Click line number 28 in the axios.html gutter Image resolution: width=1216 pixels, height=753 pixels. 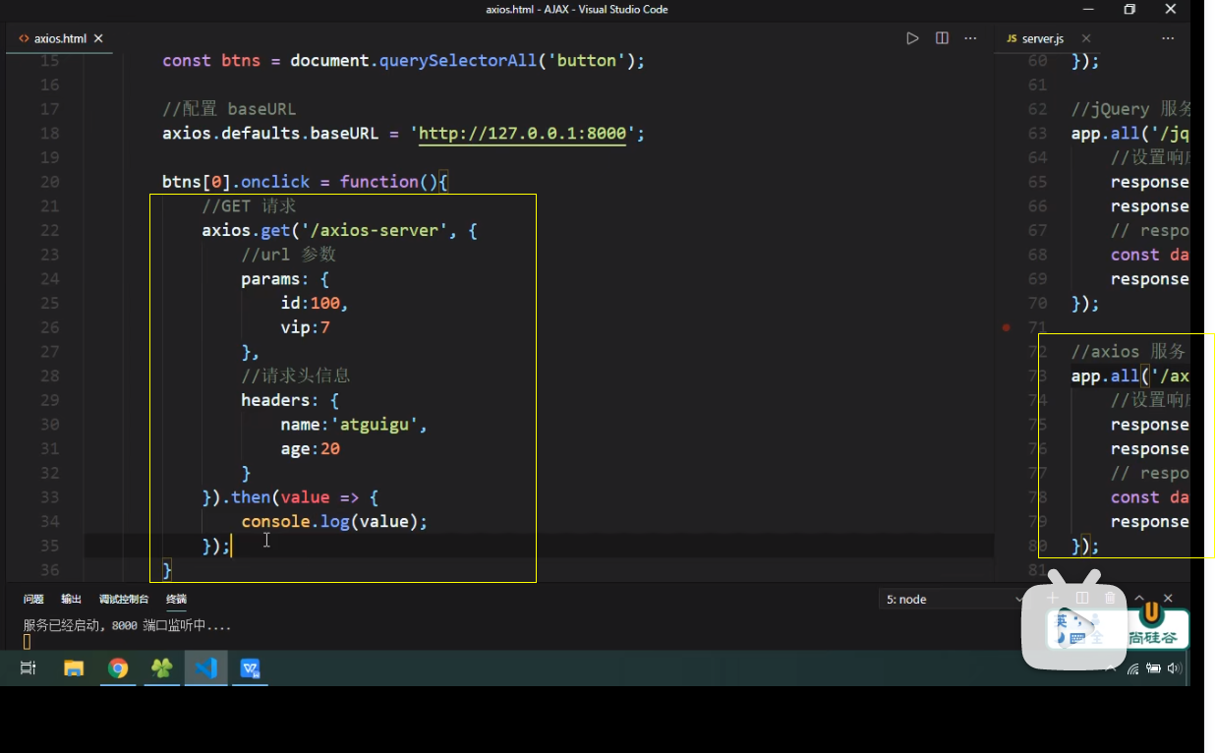49,376
